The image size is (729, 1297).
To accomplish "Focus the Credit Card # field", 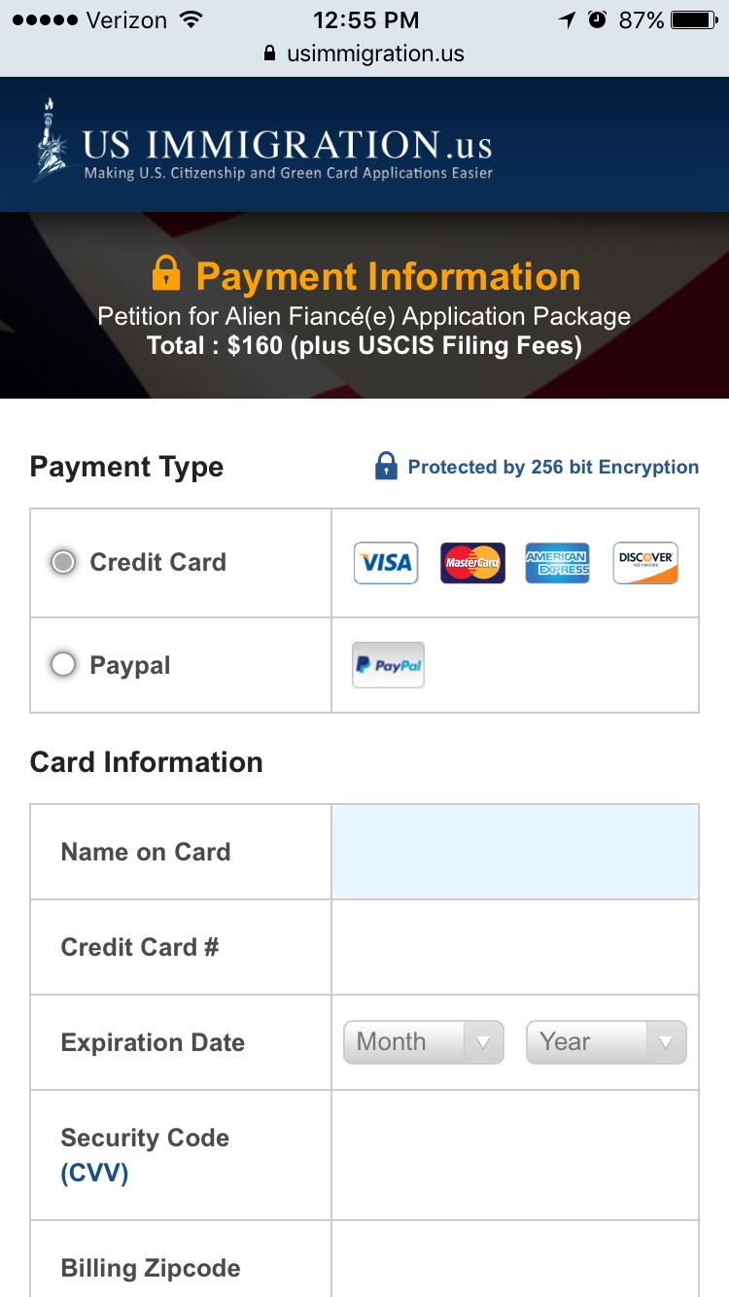I will [x=515, y=947].
